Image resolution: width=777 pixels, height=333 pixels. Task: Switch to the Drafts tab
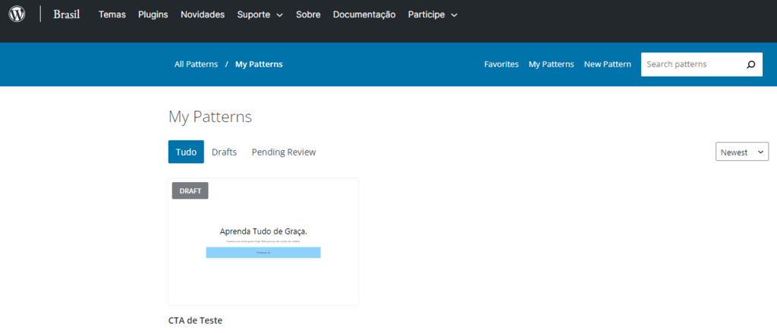[x=225, y=152]
